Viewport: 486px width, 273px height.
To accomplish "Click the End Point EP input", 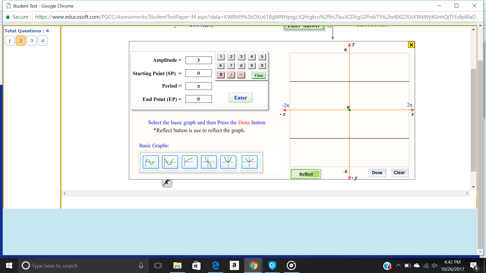I will point(198,98).
